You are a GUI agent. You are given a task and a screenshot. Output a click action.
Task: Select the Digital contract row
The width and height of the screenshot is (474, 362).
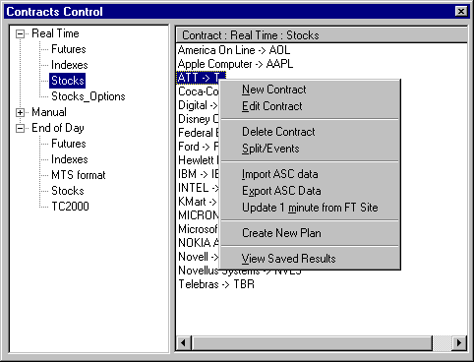coord(198,105)
